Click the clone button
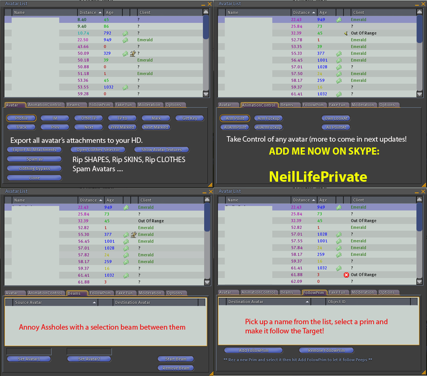 point(34,178)
